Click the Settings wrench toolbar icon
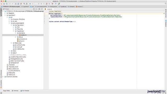This screenshot has width=167, height=94. pyautogui.click(x=52, y=4)
